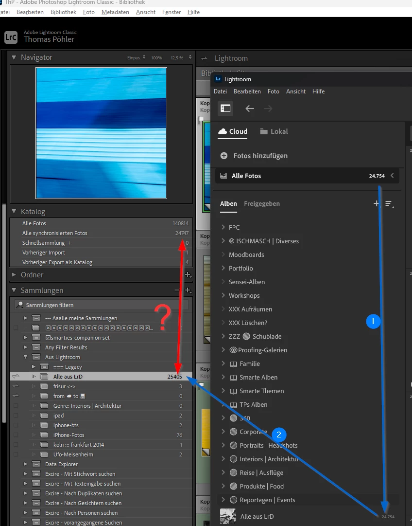Select the Cloud tab
Screen dimensions: 412x526
233,131
